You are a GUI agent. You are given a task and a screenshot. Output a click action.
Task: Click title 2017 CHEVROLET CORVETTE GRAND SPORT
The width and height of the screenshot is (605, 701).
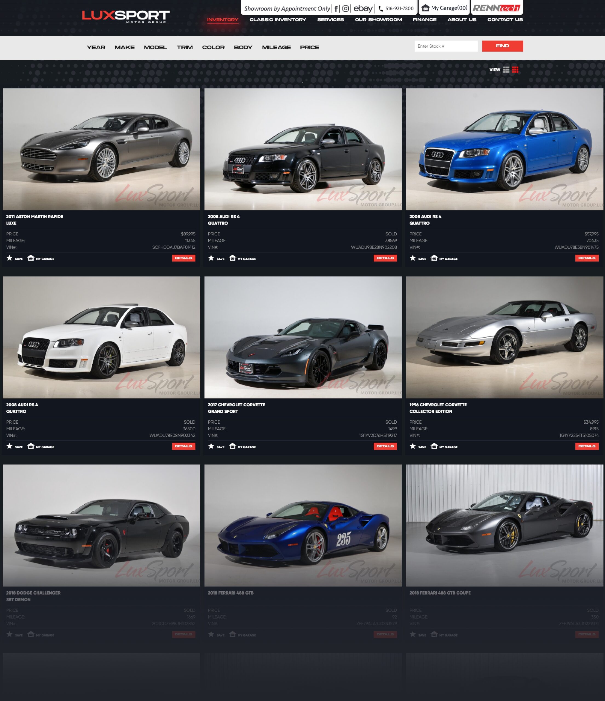click(236, 408)
